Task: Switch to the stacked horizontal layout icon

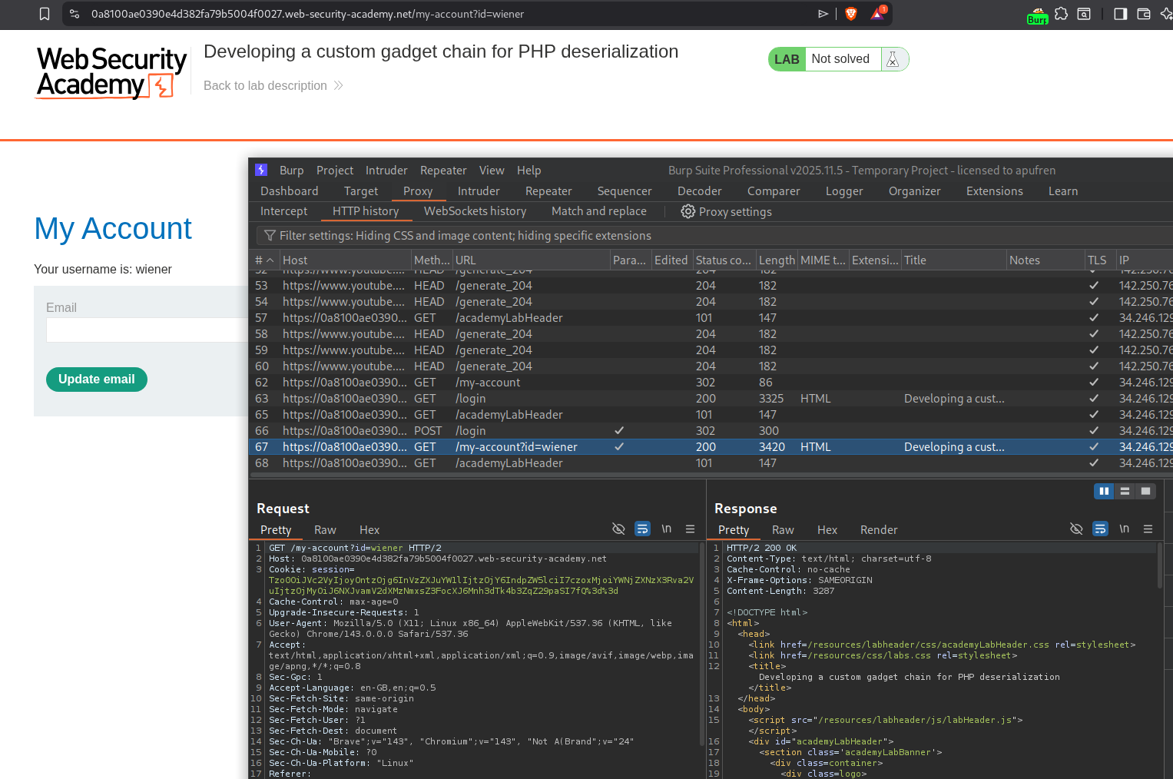Action: coord(1125,491)
